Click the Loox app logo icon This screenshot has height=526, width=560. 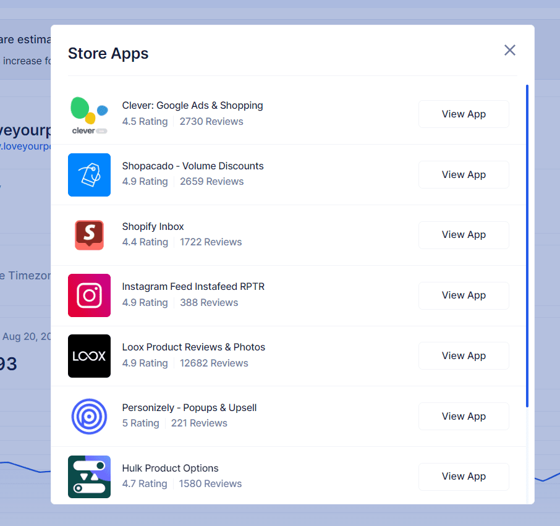pyautogui.click(x=89, y=356)
